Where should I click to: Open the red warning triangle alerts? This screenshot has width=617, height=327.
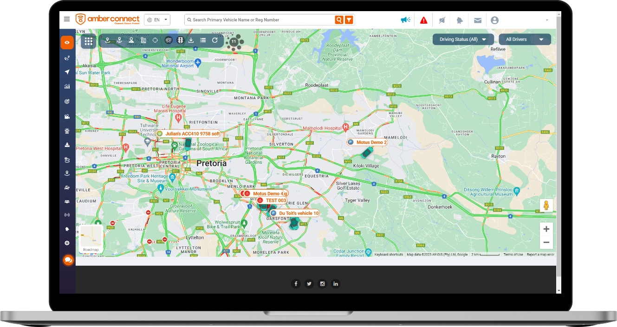[424, 20]
